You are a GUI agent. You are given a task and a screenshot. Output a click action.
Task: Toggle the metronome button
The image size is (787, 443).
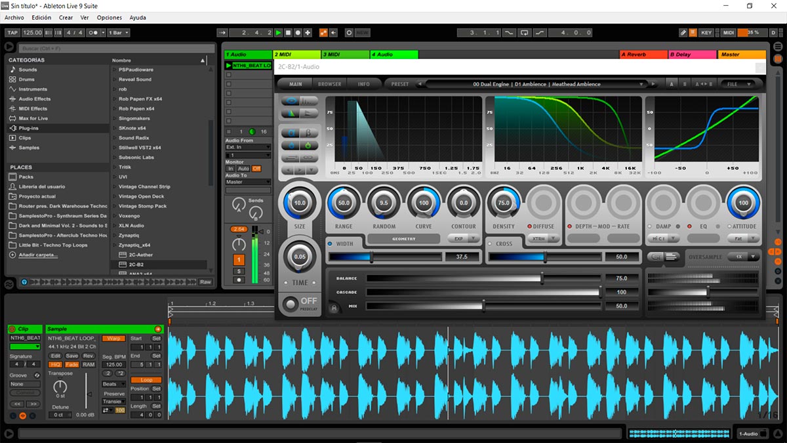tap(95, 32)
